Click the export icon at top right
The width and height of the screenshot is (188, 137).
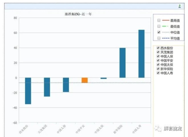(x=180, y=6)
